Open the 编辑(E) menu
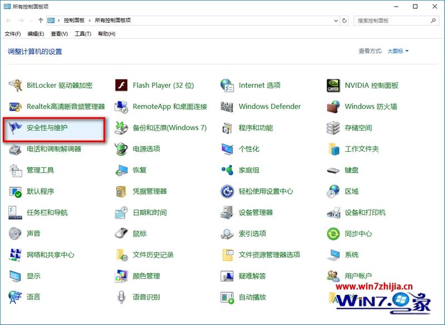 36,34
